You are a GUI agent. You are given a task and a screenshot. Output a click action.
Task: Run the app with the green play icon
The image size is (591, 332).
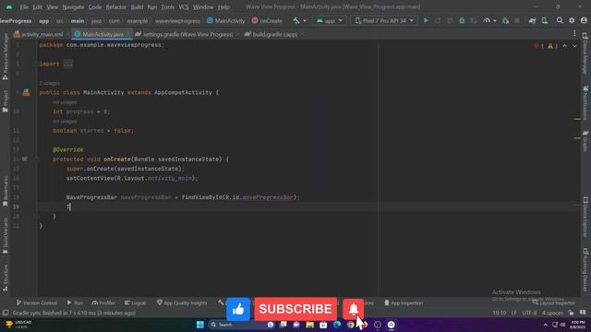pos(426,20)
